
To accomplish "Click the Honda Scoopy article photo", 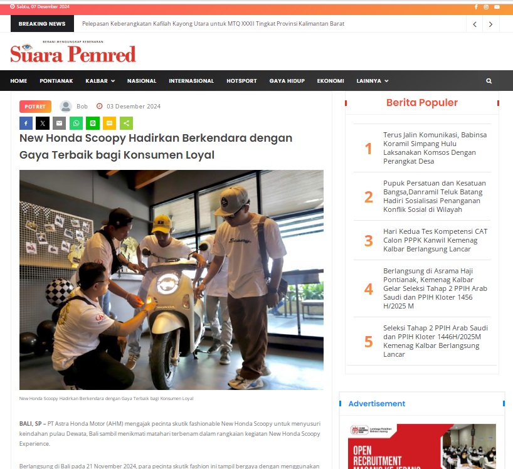I will (171, 280).
